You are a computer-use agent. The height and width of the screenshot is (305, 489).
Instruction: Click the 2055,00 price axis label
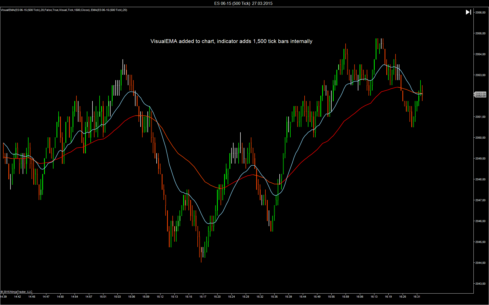pos(480,33)
